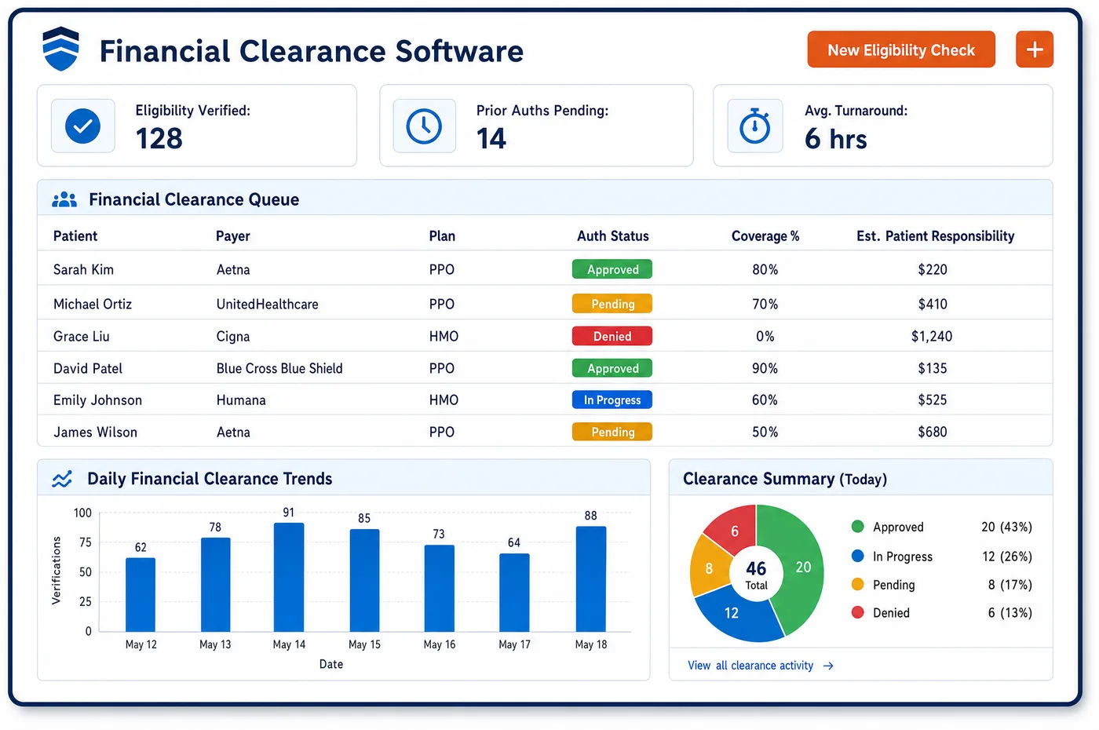Click the May 18 bar in the chart
This screenshot has height=730, width=1099.
[591, 579]
